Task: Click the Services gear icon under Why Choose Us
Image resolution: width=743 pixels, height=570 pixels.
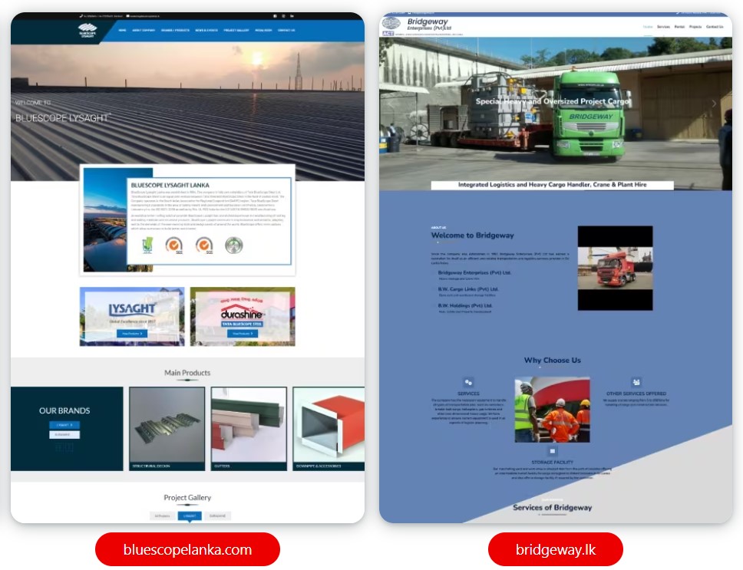Action: coord(468,382)
